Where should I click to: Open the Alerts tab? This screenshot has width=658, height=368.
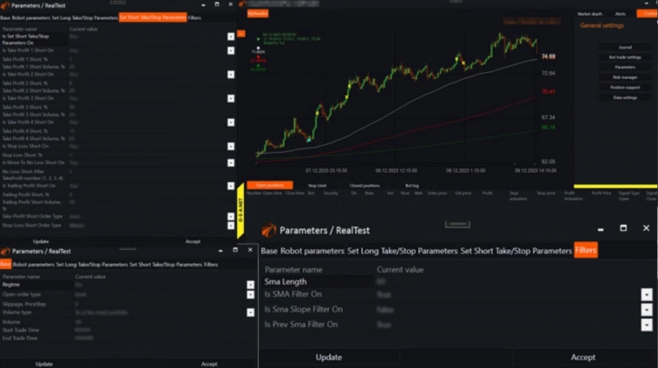point(620,14)
